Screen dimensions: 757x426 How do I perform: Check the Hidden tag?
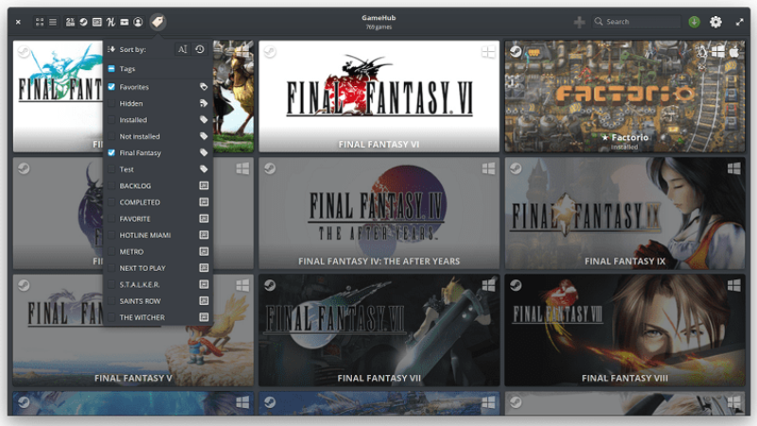[112, 103]
